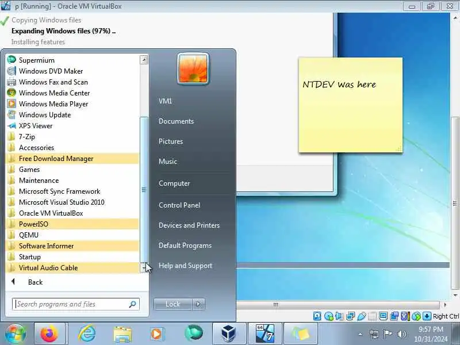Expand the Maintenance folder
Viewport: 460px width, 345px height.
72,181
